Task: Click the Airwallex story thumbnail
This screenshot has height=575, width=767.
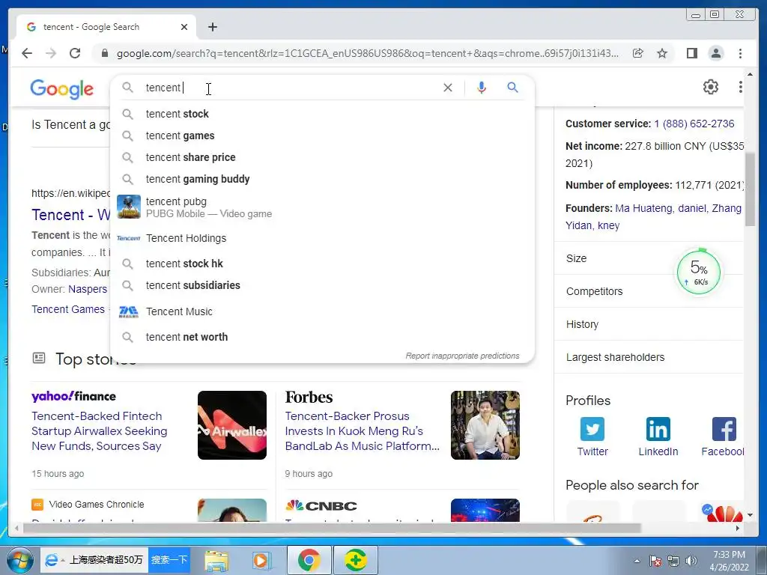Action: click(x=232, y=425)
